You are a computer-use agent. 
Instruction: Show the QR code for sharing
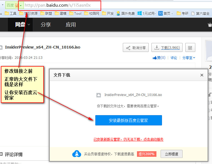[190, 47]
